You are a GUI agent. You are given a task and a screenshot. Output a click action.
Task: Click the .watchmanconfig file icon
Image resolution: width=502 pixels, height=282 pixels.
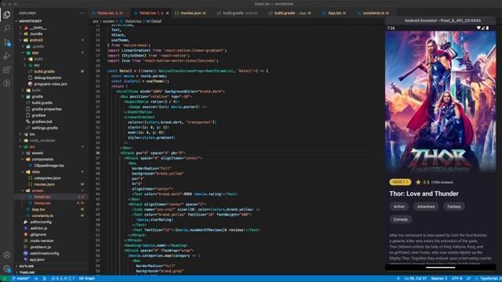(26, 253)
